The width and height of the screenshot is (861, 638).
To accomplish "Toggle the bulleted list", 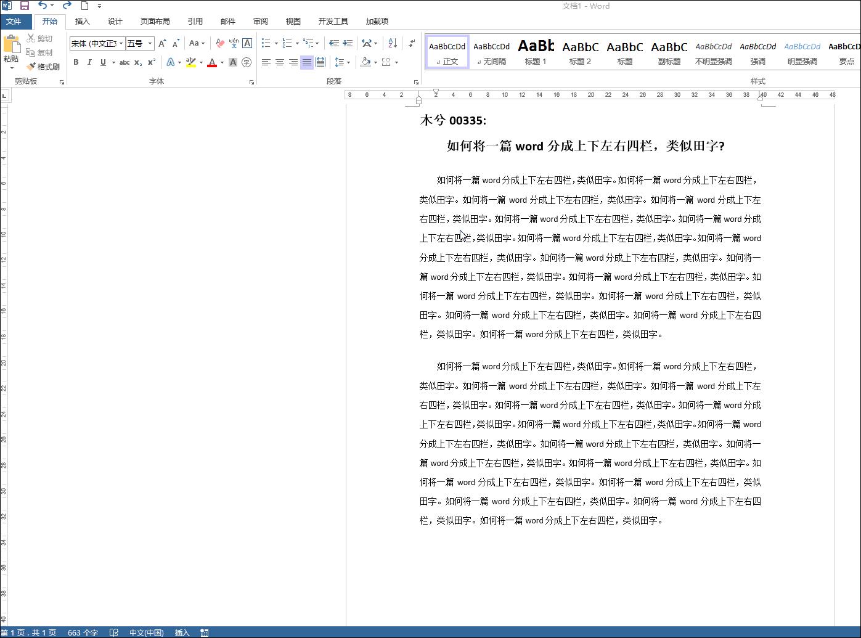I will [x=265, y=43].
